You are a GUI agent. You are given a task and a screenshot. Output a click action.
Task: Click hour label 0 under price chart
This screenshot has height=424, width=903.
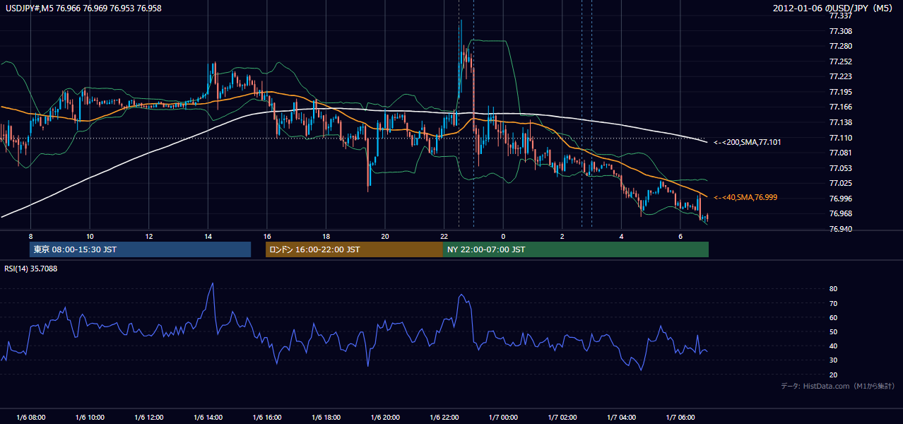[x=502, y=235]
